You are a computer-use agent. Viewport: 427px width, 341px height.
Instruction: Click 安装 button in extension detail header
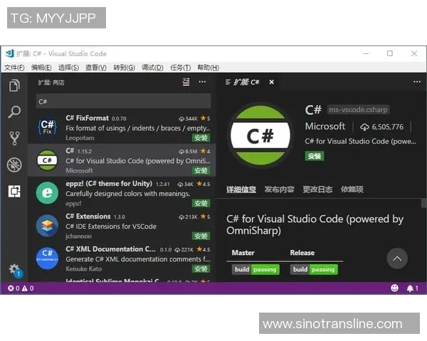pos(315,156)
